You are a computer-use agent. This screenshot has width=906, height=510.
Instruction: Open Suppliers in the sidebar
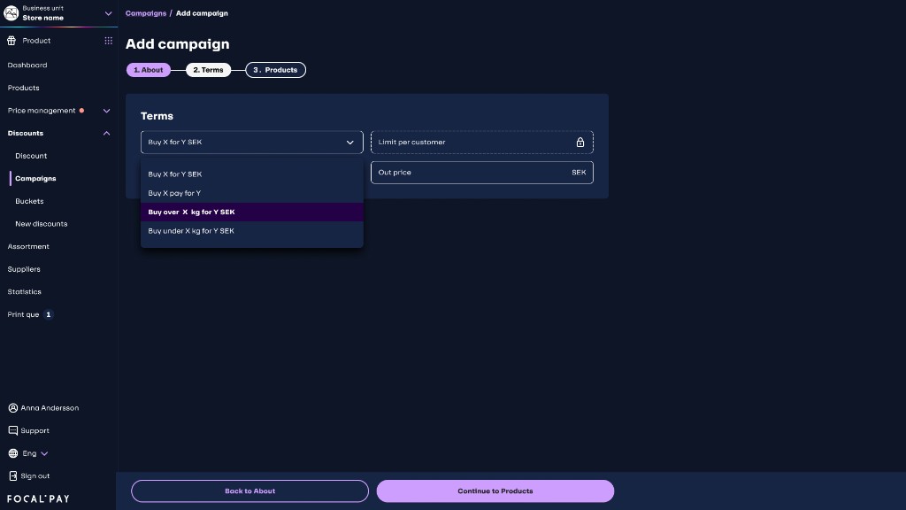[24, 269]
